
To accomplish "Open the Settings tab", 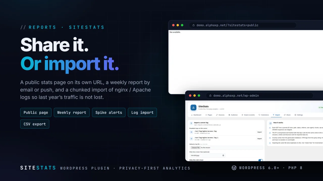I will tap(299, 115).
